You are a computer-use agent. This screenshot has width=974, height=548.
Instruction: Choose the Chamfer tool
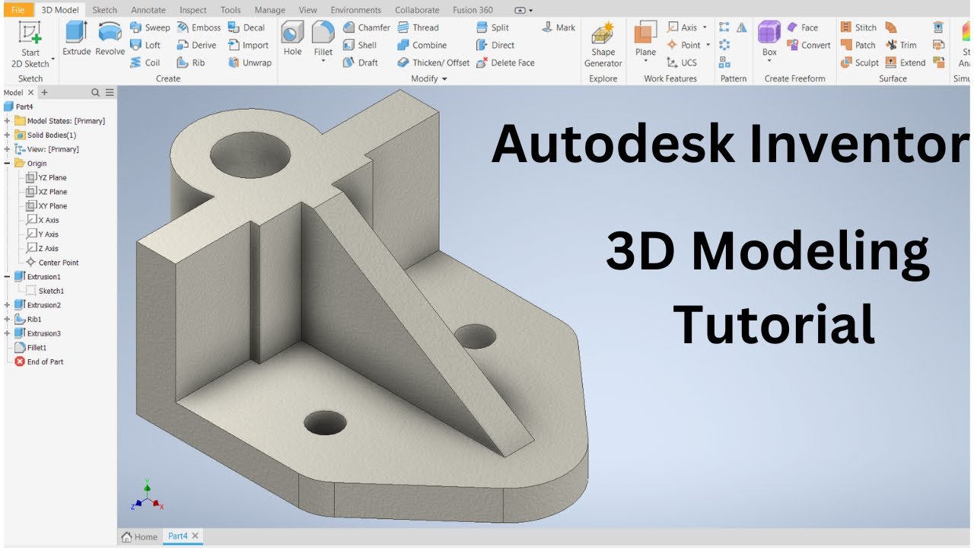click(366, 27)
